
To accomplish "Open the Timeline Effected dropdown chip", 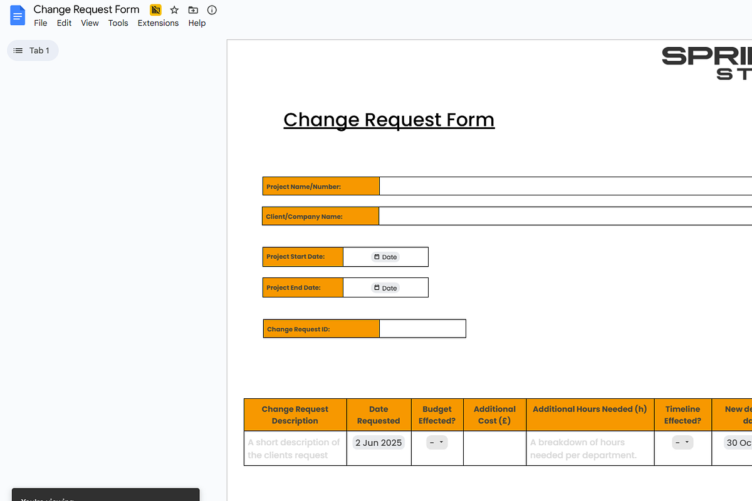I will coord(682,443).
